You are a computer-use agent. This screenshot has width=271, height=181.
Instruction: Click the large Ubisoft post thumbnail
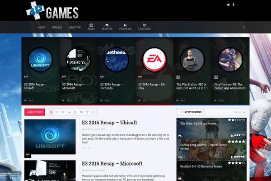(x=50, y=137)
